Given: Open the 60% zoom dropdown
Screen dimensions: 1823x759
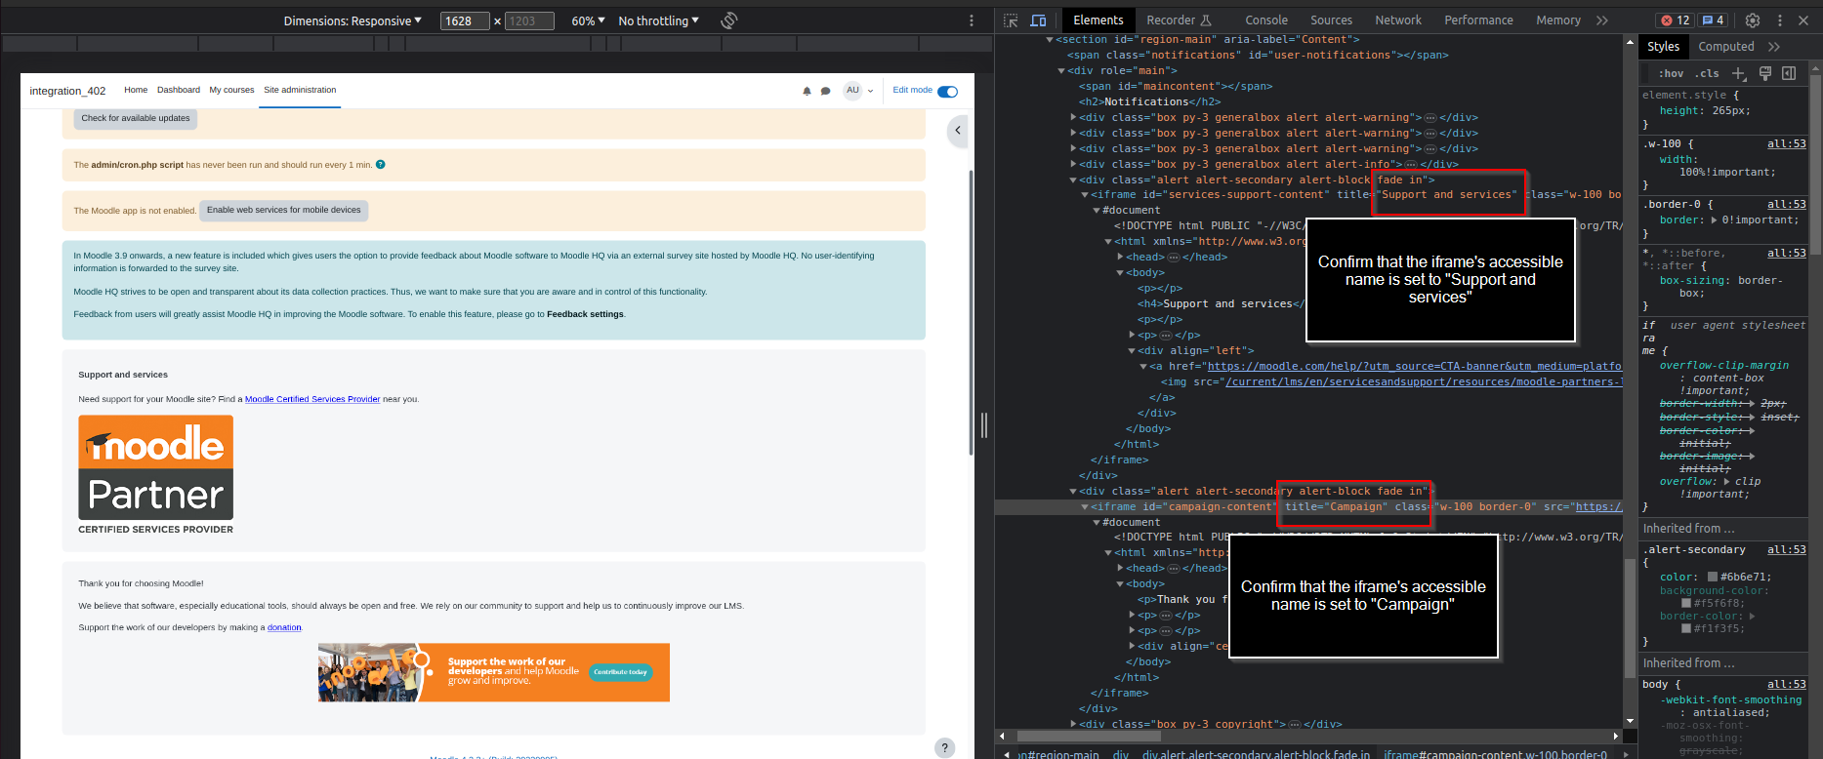Looking at the screenshot, I should (x=588, y=20).
